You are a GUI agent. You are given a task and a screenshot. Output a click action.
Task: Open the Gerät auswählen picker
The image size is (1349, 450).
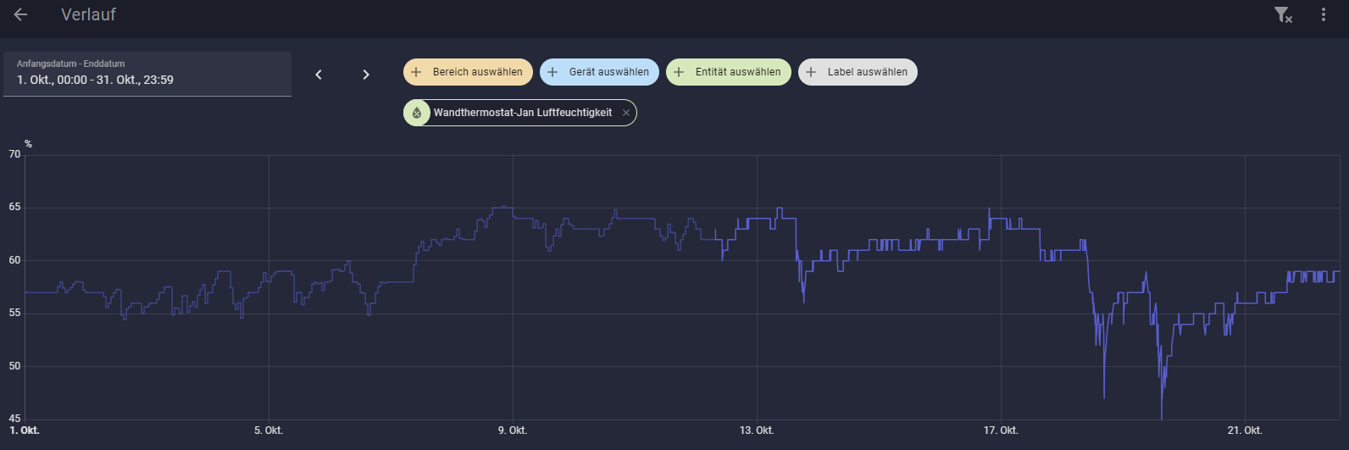pos(601,72)
